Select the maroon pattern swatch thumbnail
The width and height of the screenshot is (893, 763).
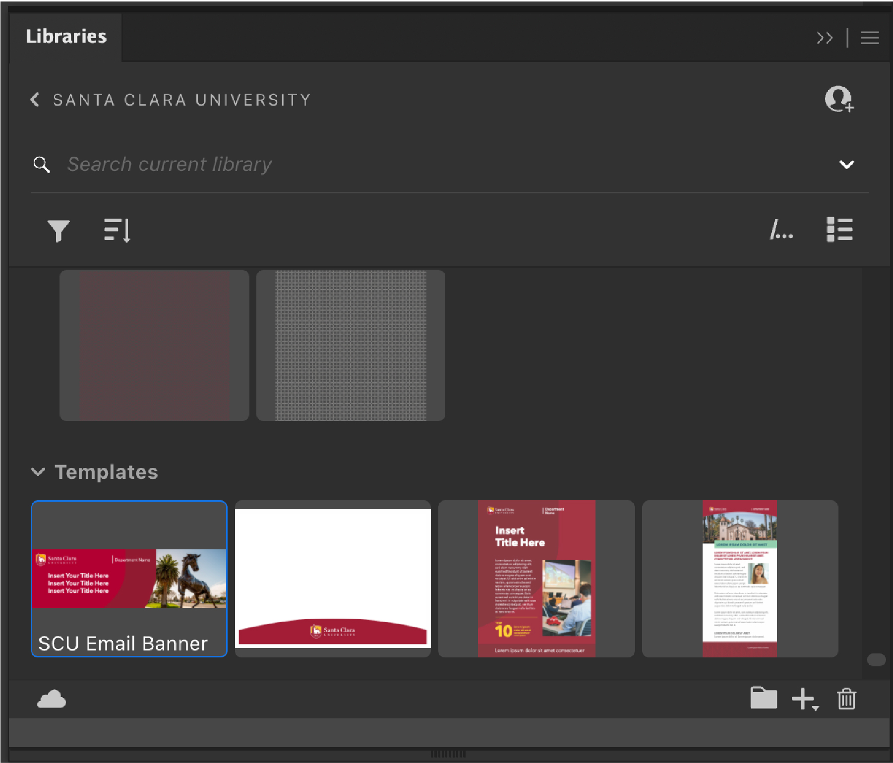(x=154, y=345)
